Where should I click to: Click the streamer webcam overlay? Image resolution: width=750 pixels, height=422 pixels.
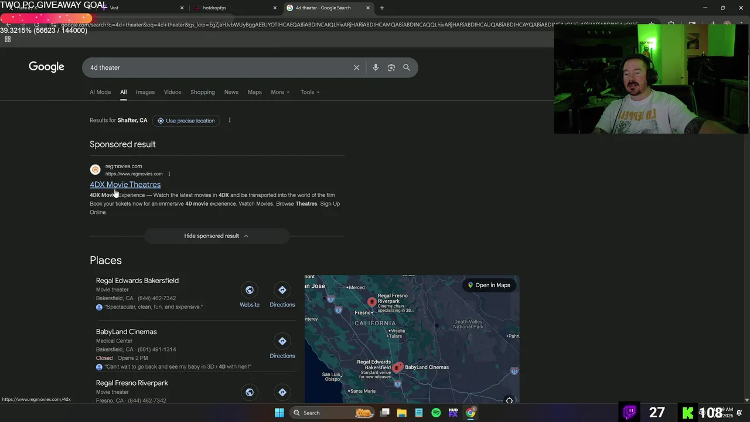(652, 79)
